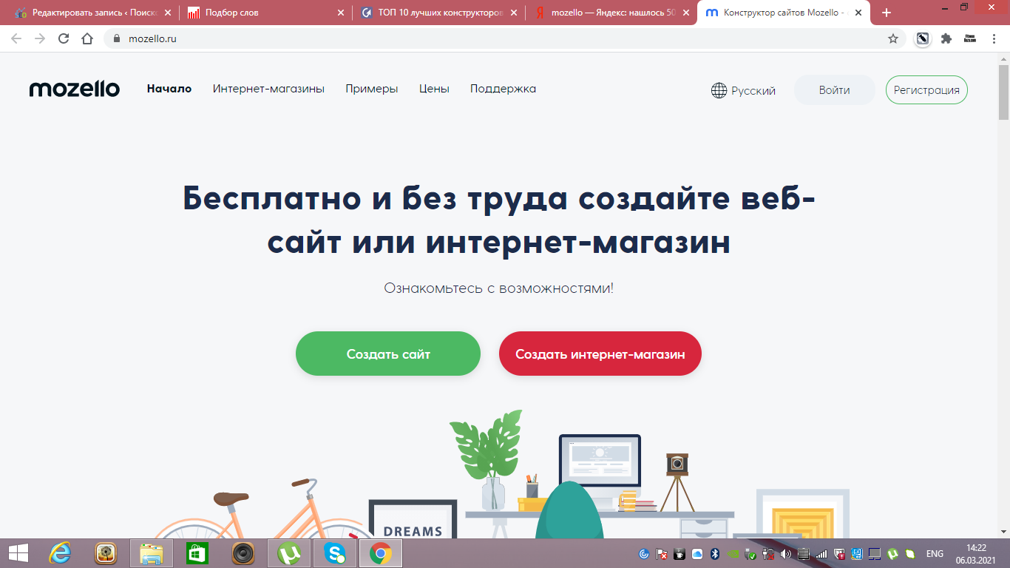Open the Примеры menu item
1010x568 pixels.
372,89
